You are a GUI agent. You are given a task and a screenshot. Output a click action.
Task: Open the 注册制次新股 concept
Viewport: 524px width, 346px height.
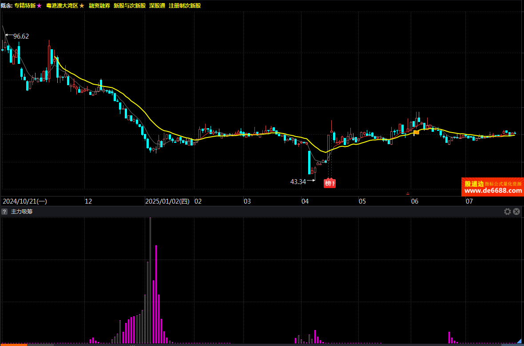(185, 6)
